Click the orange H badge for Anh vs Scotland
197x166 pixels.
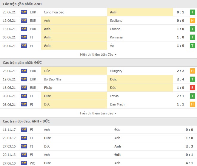(x=193, y=21)
